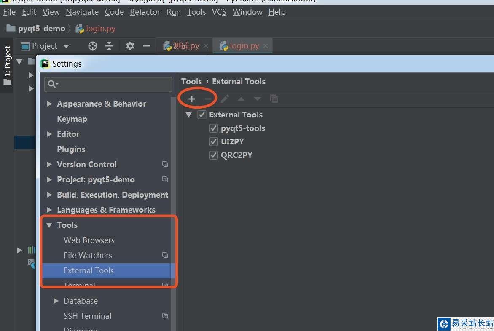Select External Tools in settings tree
Viewport: 494px width, 331px height.
click(x=107, y=271)
